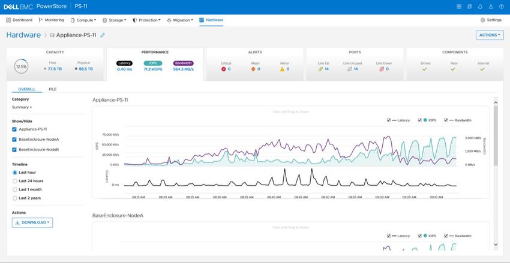Click the Link Unused chain icon
Screen dimensions: 510x263
coord(350,69)
